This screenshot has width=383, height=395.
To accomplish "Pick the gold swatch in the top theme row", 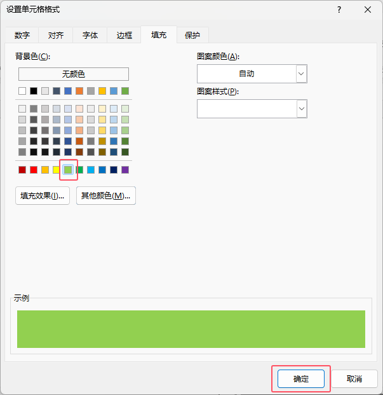I will (x=102, y=91).
